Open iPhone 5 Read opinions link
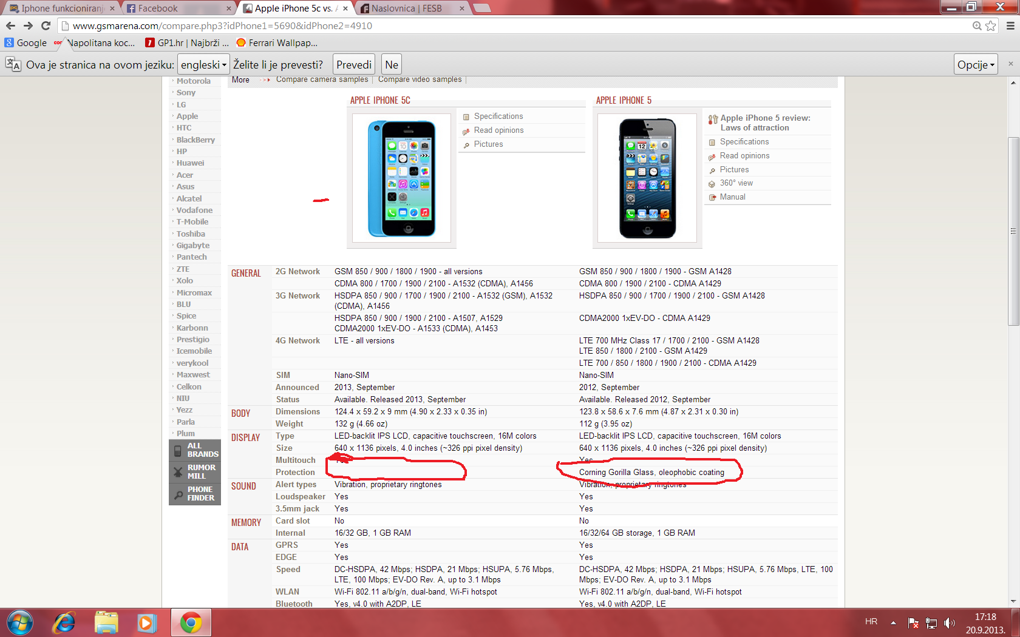Screen dimensions: 1020x637 (745, 156)
